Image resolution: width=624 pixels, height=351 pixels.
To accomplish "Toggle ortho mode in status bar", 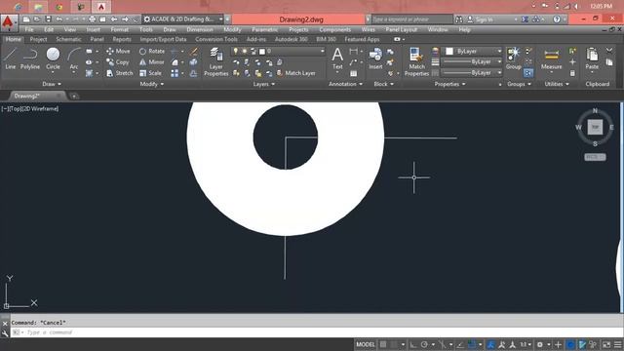I will (x=413, y=344).
